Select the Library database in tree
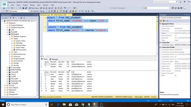This screenshot has width=191, height=107. click(x=13, y=74)
